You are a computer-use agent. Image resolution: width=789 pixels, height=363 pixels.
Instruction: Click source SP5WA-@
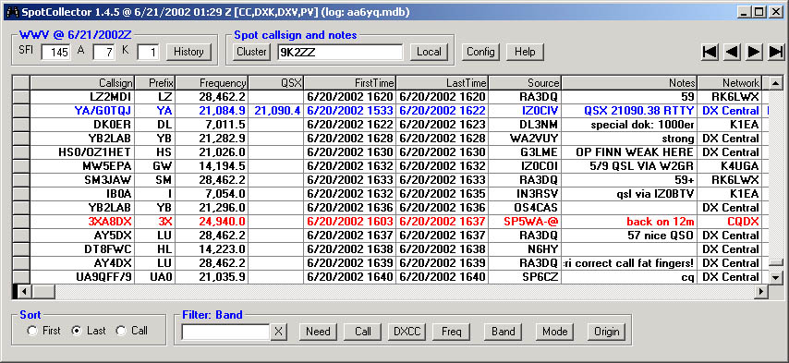[x=531, y=222]
